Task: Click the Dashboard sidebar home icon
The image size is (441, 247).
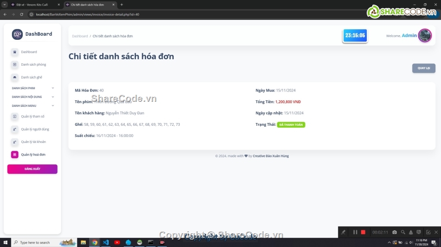Action: tap(15, 52)
